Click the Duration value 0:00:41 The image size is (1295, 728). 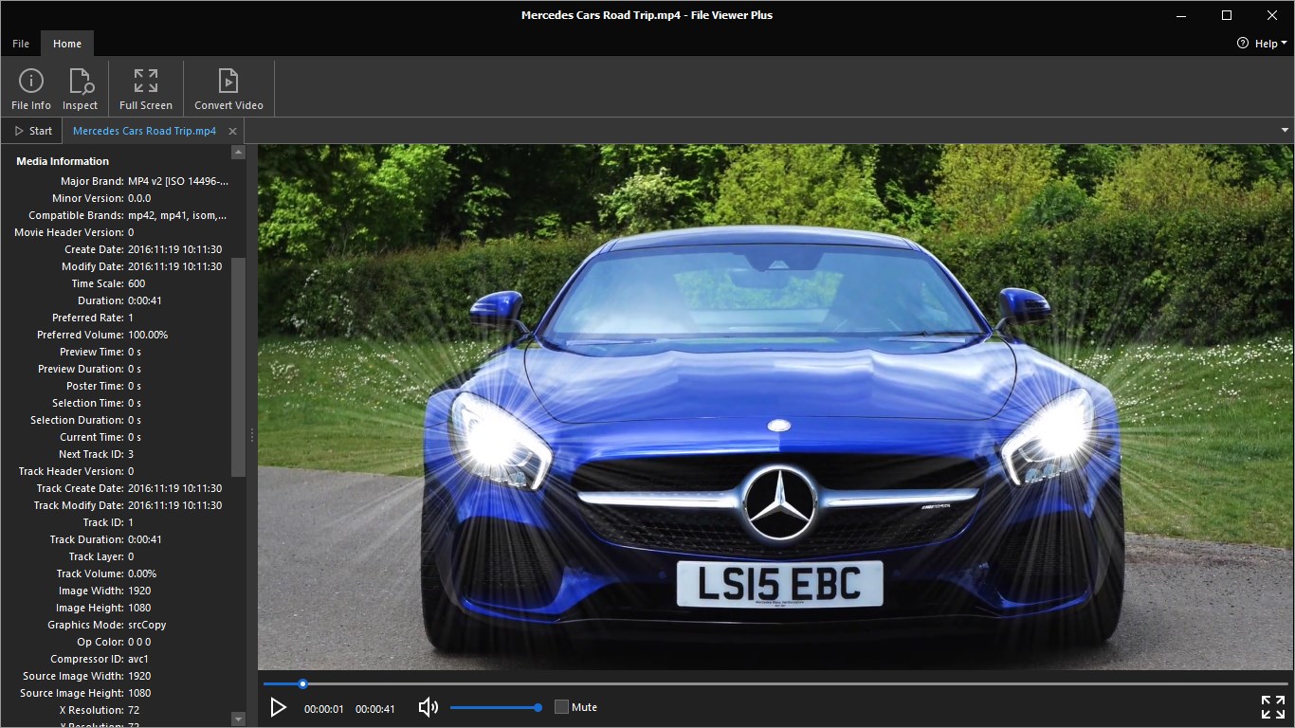[145, 300]
